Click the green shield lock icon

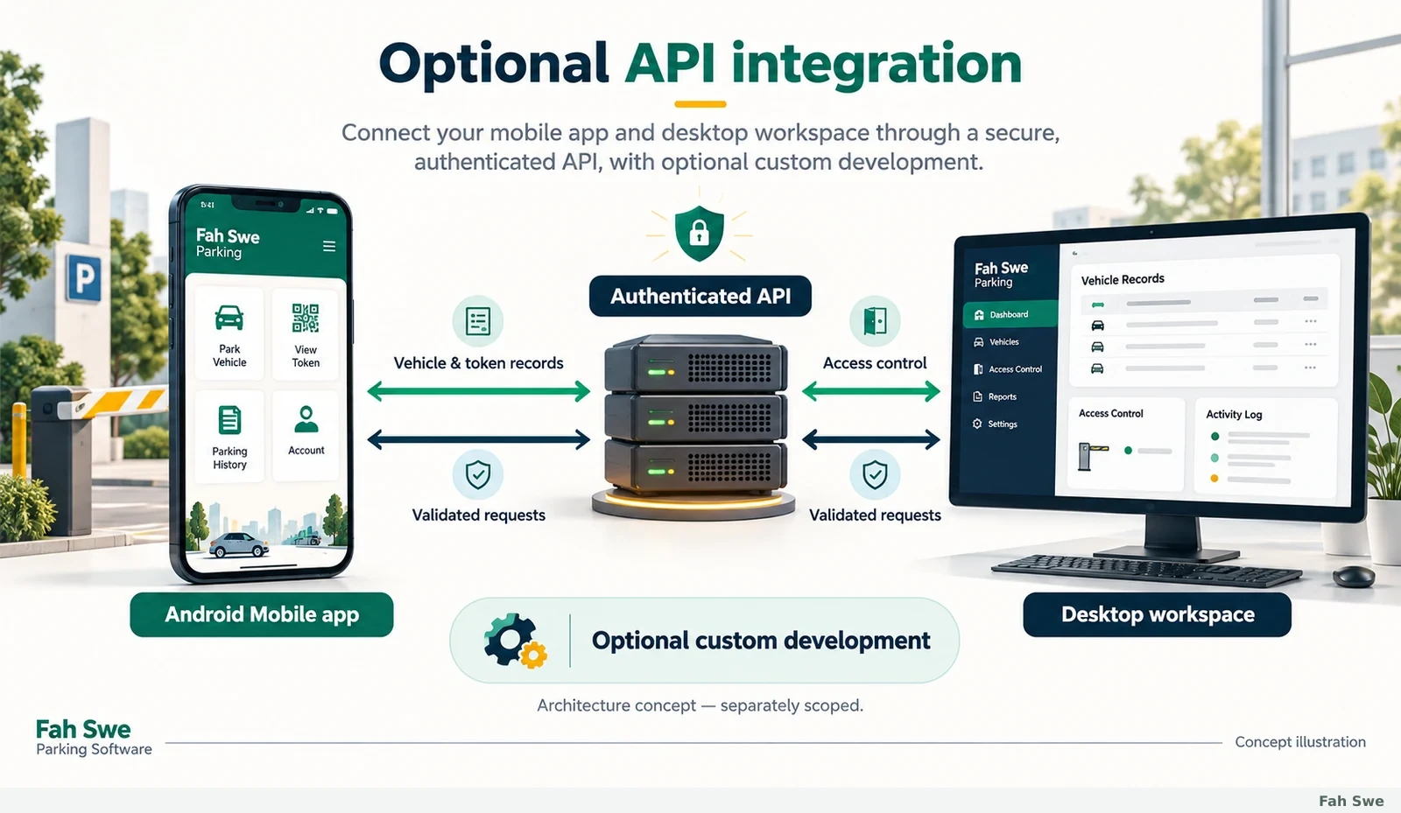pyautogui.click(x=699, y=234)
